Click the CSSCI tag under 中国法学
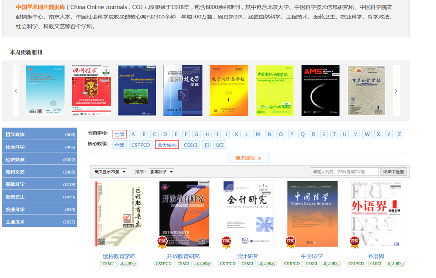 click(x=311, y=263)
